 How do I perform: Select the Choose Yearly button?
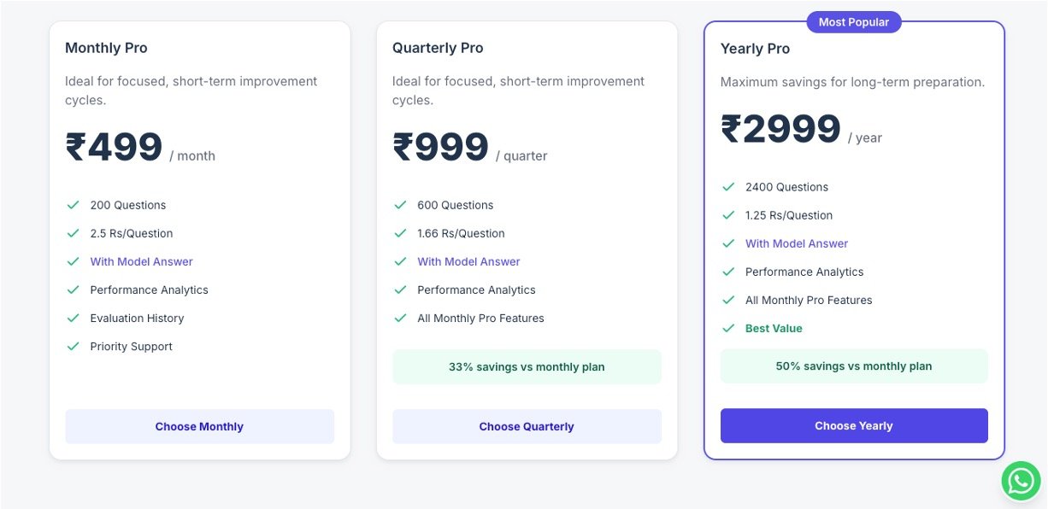853,425
